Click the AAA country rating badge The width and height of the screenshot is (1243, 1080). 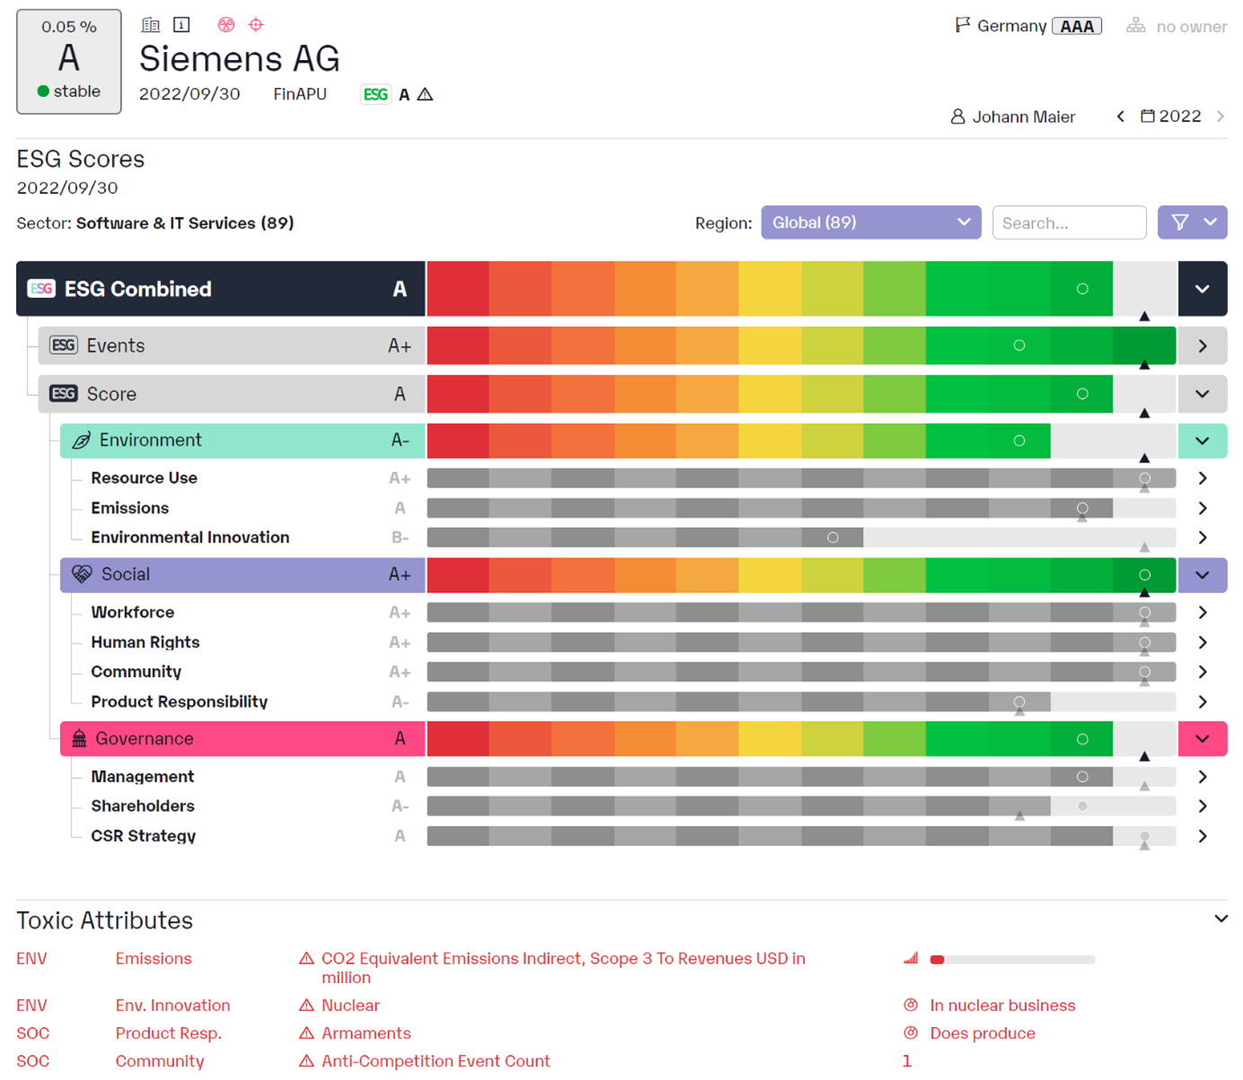[1077, 26]
